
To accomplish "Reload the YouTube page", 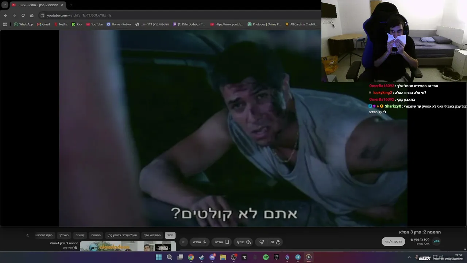I will pos(23,15).
